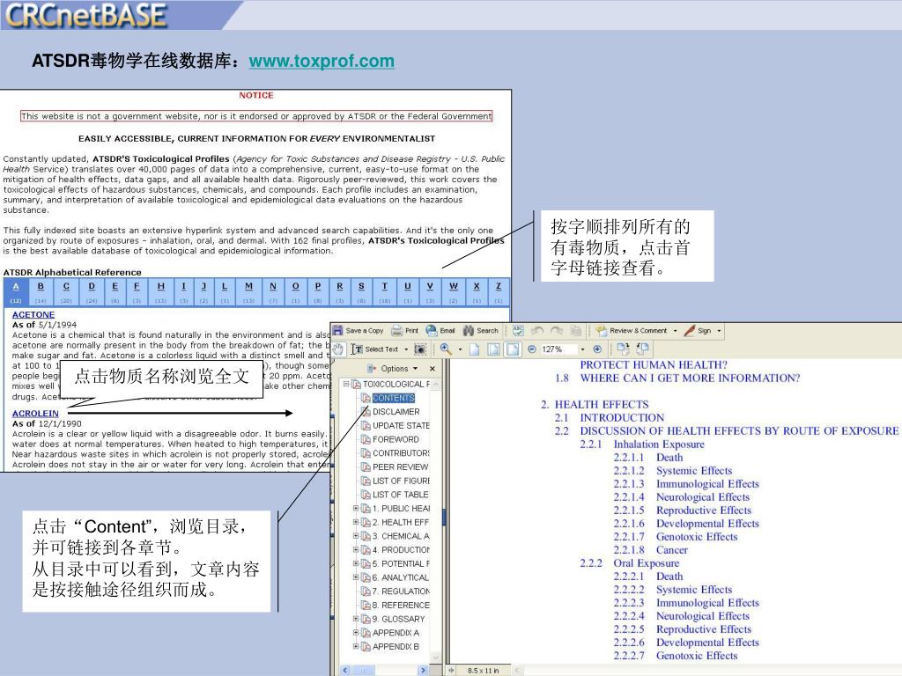Set Fit Page view
This screenshot has height=676, width=902.
pyautogui.click(x=493, y=349)
